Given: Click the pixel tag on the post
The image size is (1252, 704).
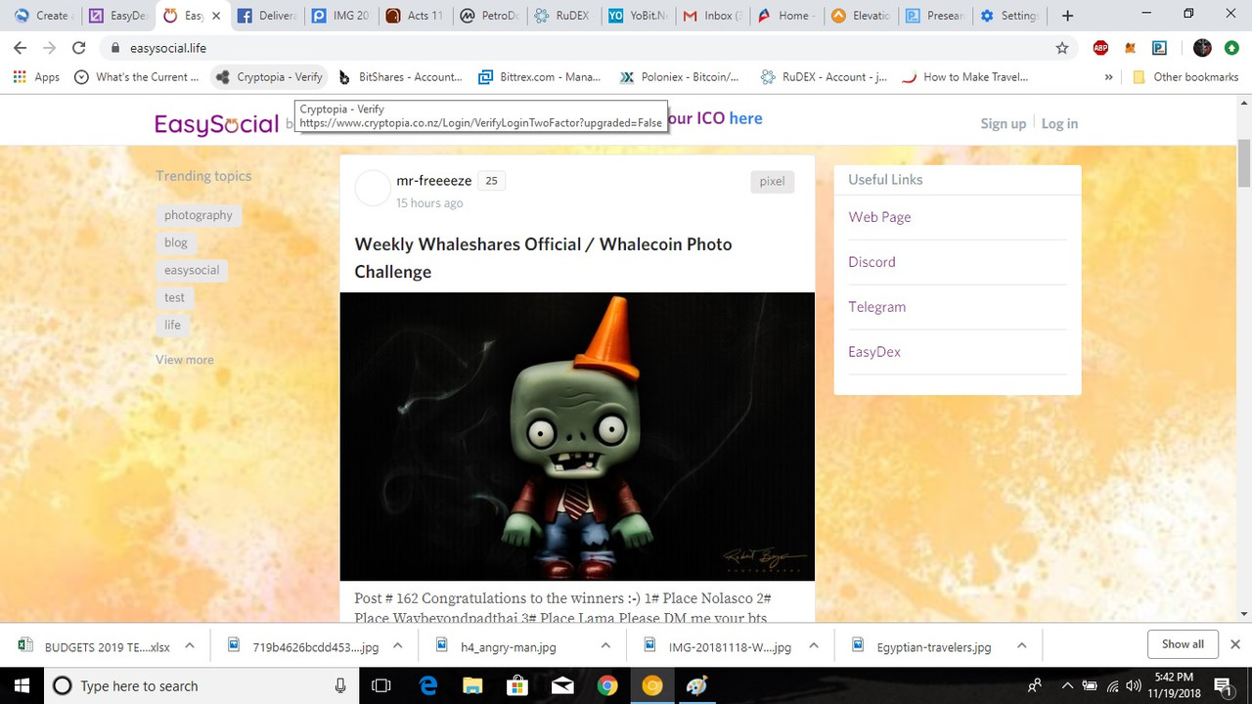Looking at the screenshot, I should click(x=772, y=181).
